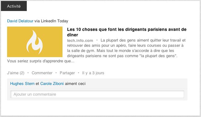The width and height of the screenshot is (201, 117).
Task: Click the aiment ceci likes summary
Action: click(x=75, y=84)
